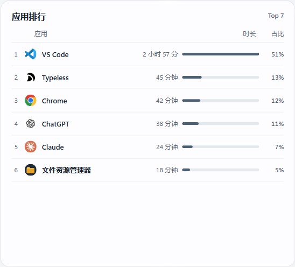Click the rank number 2
Image resolution: width=295 pixels, height=267 pixels.
(x=16, y=78)
